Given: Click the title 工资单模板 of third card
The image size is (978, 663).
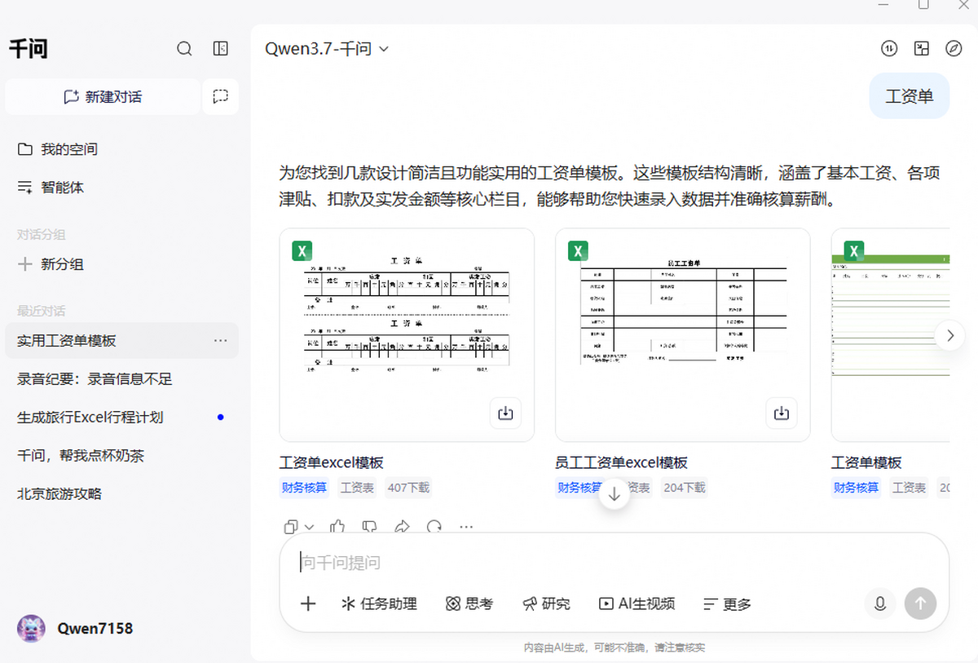Looking at the screenshot, I should tap(866, 462).
